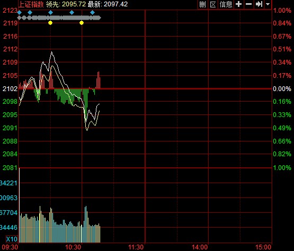294x251 pixels.
Task: Click the first blue diamond marker
Action: [x=20, y=13]
